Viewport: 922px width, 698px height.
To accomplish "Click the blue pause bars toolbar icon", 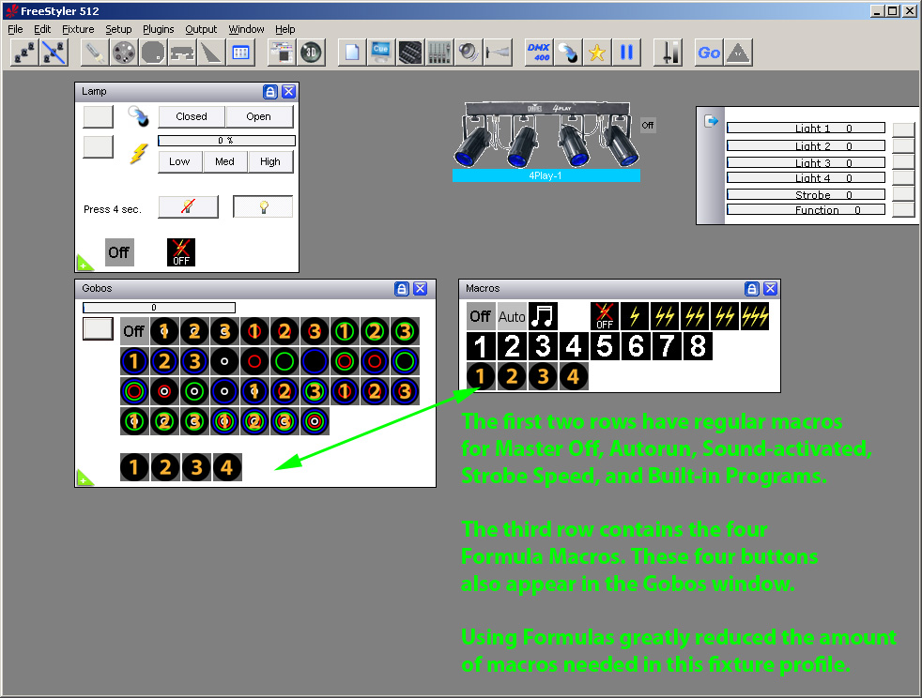I will [626, 53].
